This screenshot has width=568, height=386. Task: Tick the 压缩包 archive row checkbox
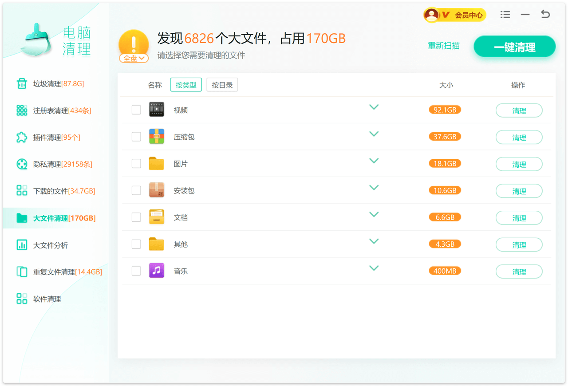pos(136,137)
